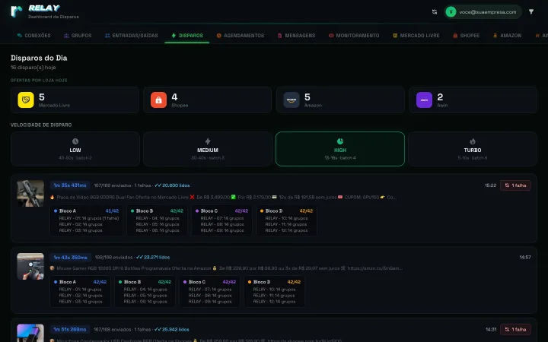Click Bloco D card in the 15:22 dispatch
548x342 pixels.
[x=287, y=220]
